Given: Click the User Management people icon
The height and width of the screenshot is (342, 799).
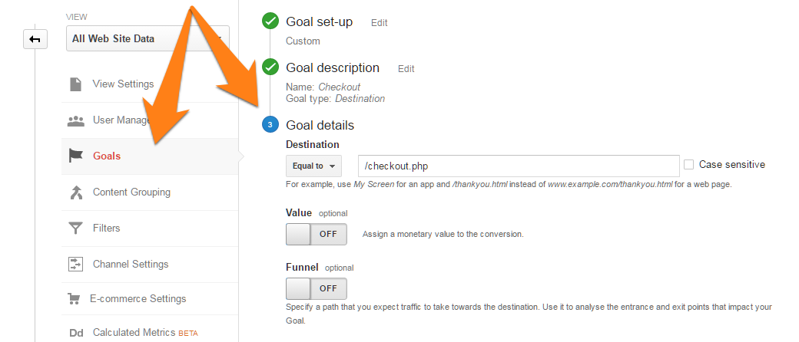Looking at the screenshot, I should tap(75, 120).
